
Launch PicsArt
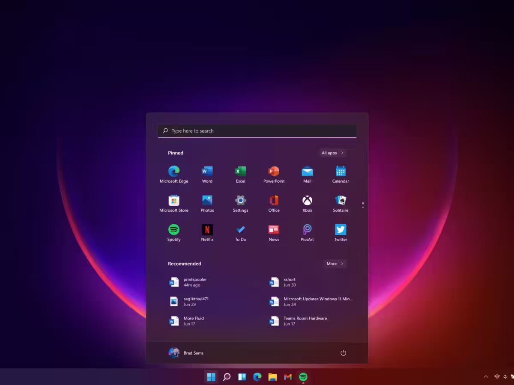click(x=308, y=233)
